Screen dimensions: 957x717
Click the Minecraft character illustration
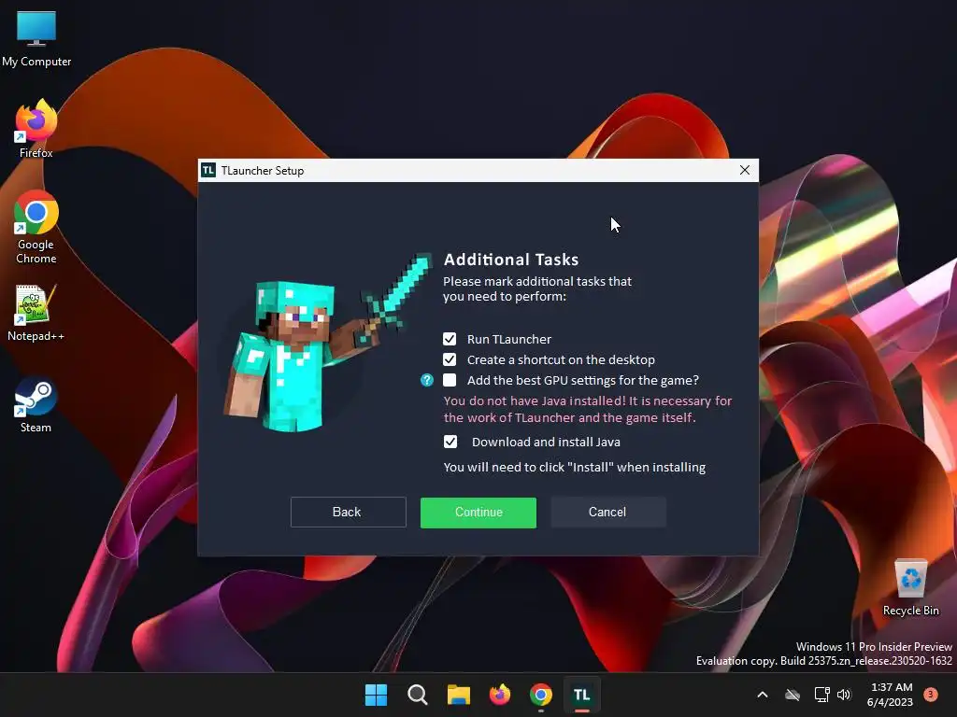click(326, 343)
